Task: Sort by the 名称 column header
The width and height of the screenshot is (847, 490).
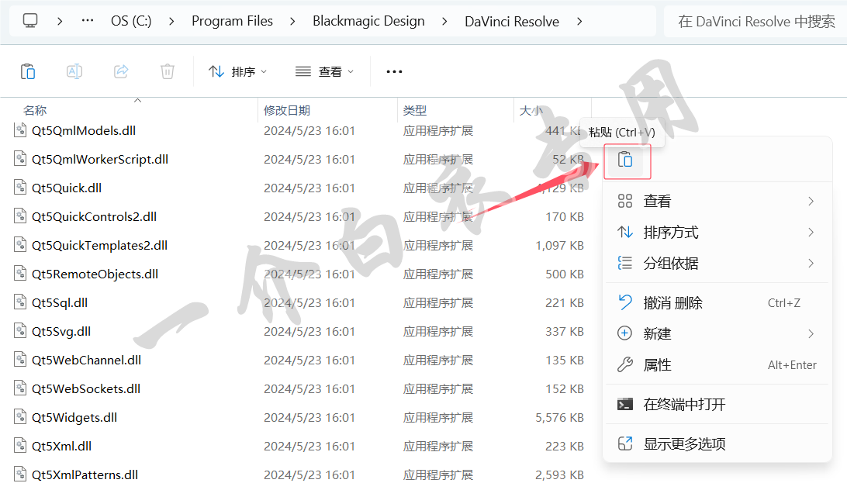Action: pos(35,111)
